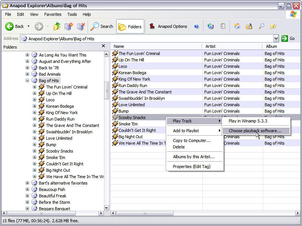302x226 pixels.
Task: Go up one folder level icon
Action: pyautogui.click(x=57, y=26)
